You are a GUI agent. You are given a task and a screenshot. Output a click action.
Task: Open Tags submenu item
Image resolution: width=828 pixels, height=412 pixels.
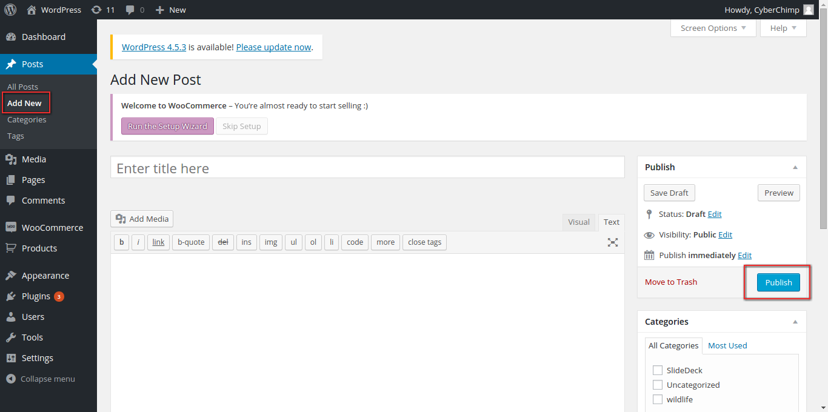[16, 136]
